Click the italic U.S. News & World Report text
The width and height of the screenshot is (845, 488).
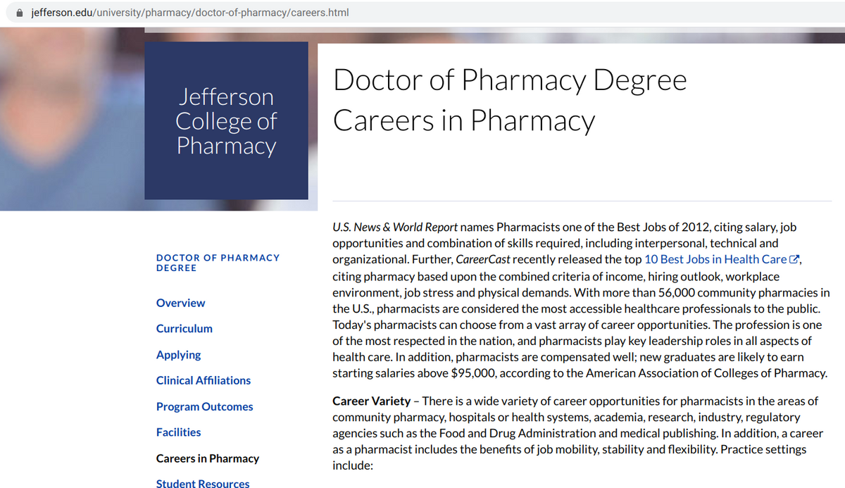[395, 227]
